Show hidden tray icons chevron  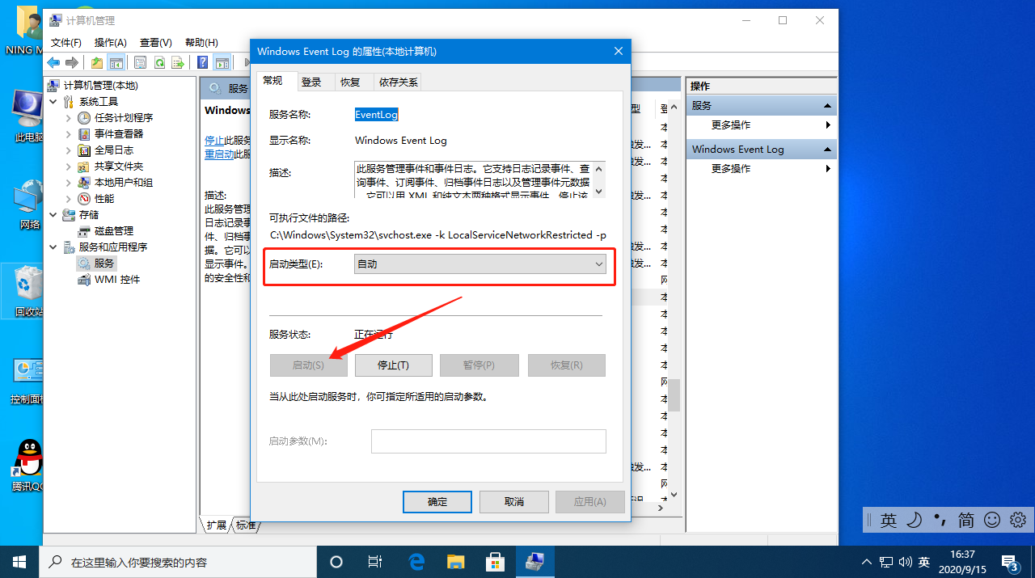pyautogui.click(x=867, y=562)
